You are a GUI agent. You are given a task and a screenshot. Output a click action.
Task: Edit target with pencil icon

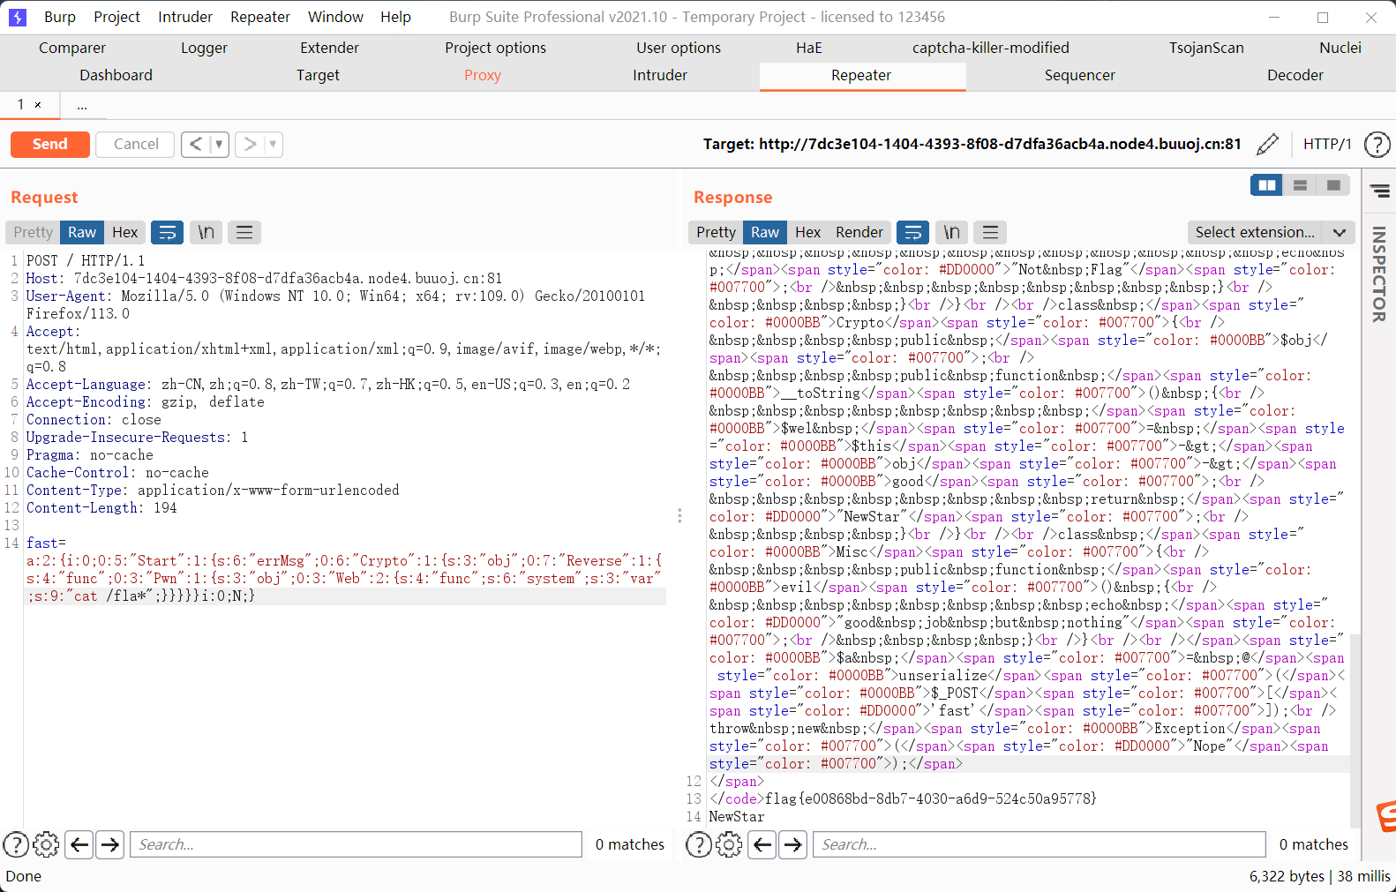pyautogui.click(x=1267, y=144)
